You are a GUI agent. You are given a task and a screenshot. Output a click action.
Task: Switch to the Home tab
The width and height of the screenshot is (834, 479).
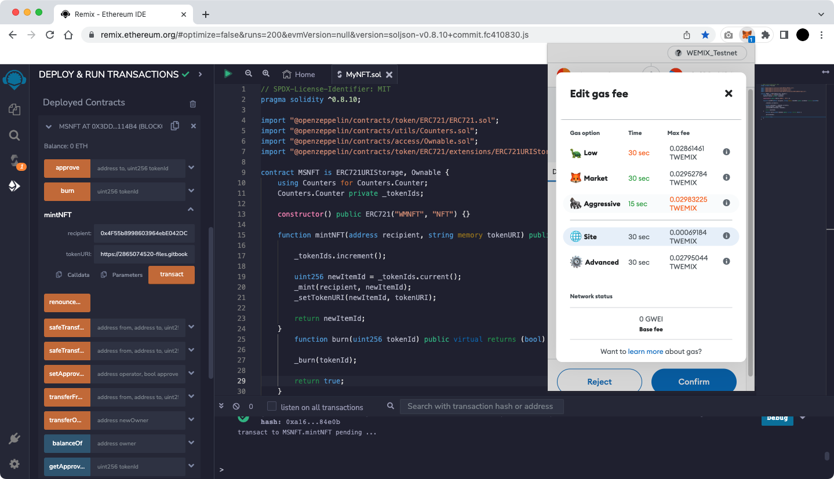pos(298,74)
